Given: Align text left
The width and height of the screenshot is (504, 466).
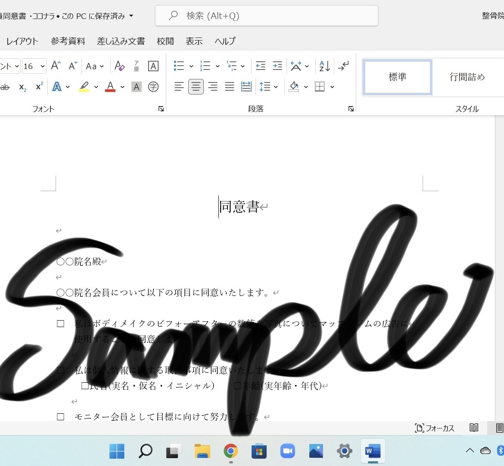Looking at the screenshot, I should point(179,87).
